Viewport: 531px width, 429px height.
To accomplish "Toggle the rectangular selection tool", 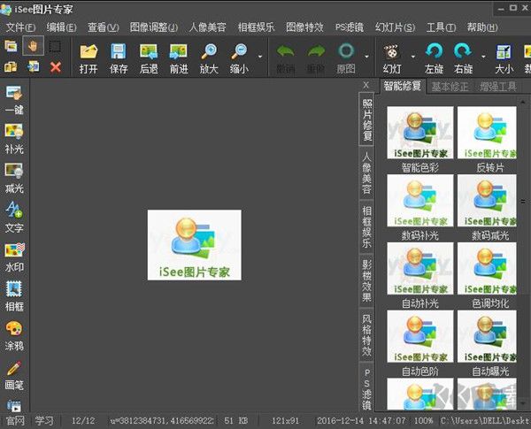I will click(55, 46).
